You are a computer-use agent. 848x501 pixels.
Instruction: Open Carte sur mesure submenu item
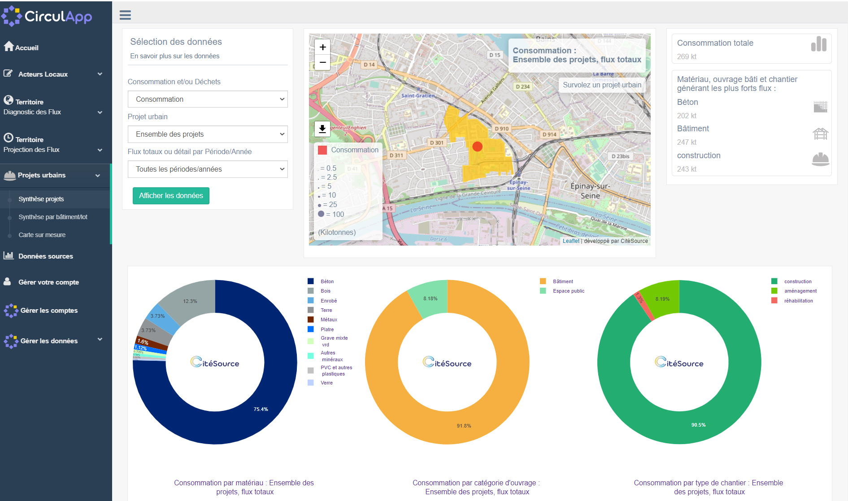(42, 235)
